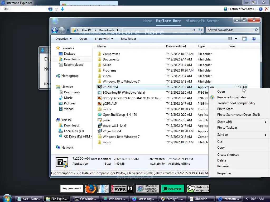Select Libraries in navigation pane

pyautogui.click(x=64, y=87)
